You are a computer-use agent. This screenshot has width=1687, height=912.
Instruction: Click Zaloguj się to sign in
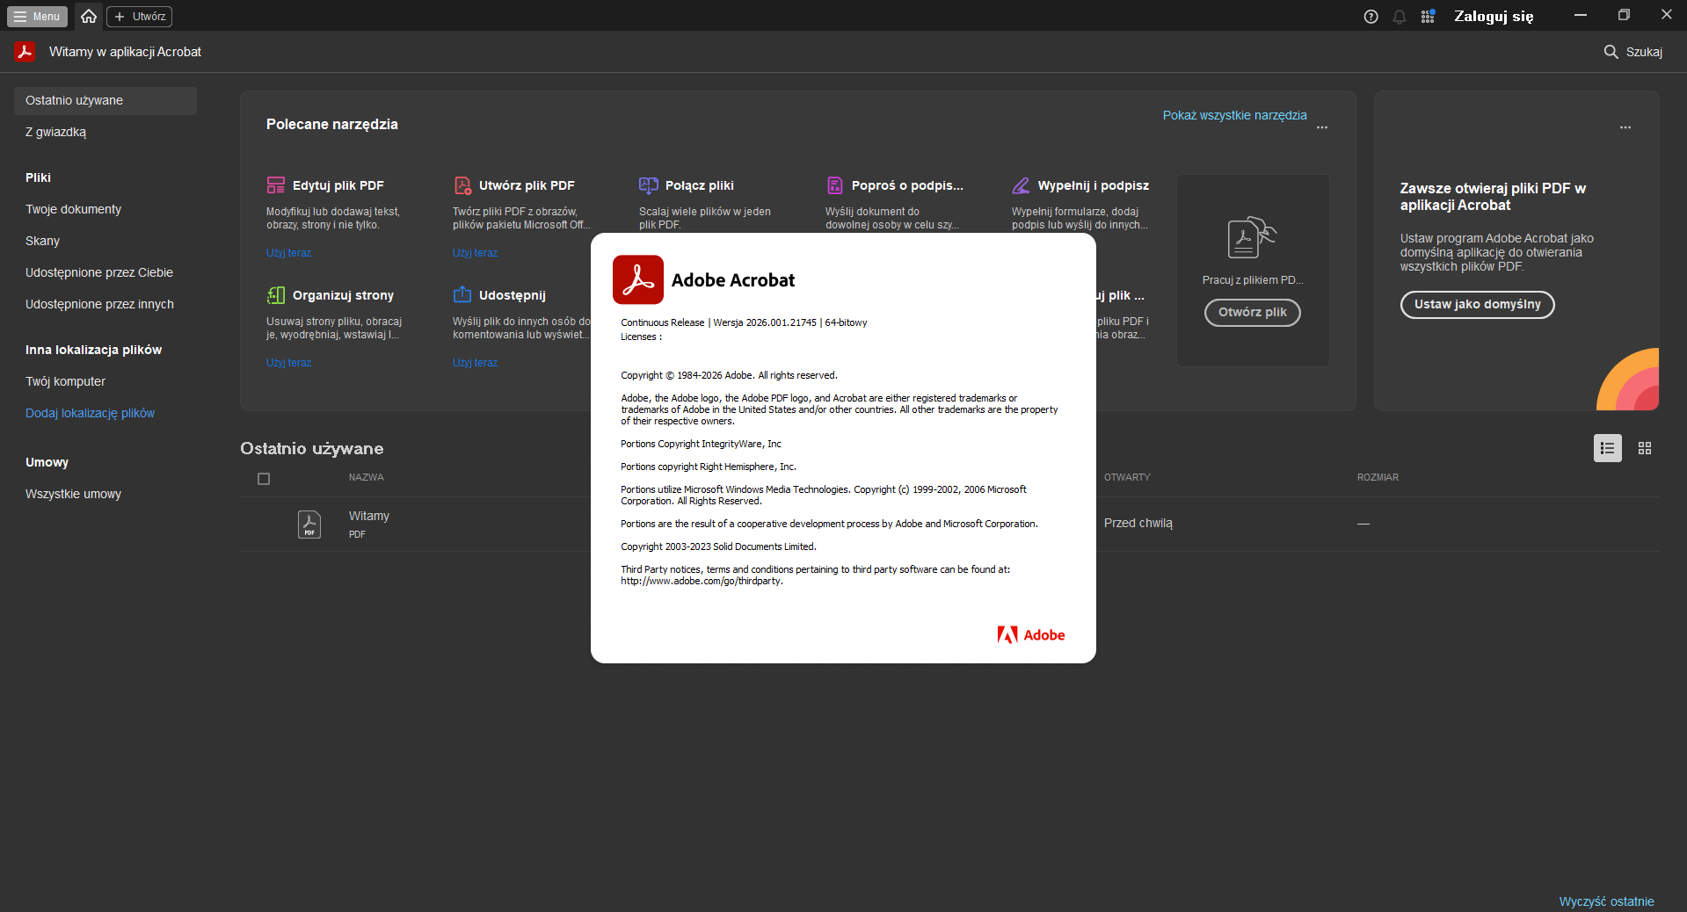[x=1494, y=17]
